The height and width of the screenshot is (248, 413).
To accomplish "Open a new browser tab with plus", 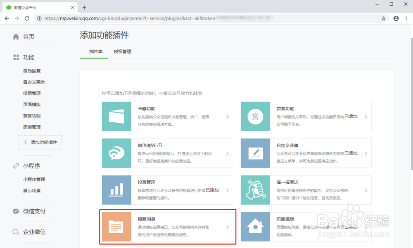I will [x=84, y=7].
